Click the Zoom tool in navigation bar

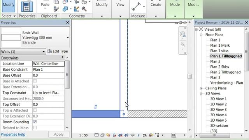click(182, 44)
